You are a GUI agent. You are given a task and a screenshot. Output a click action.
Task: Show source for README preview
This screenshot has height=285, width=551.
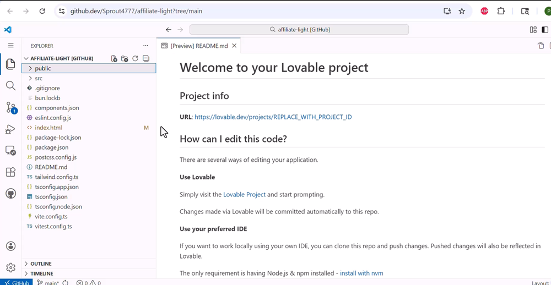[x=541, y=46]
